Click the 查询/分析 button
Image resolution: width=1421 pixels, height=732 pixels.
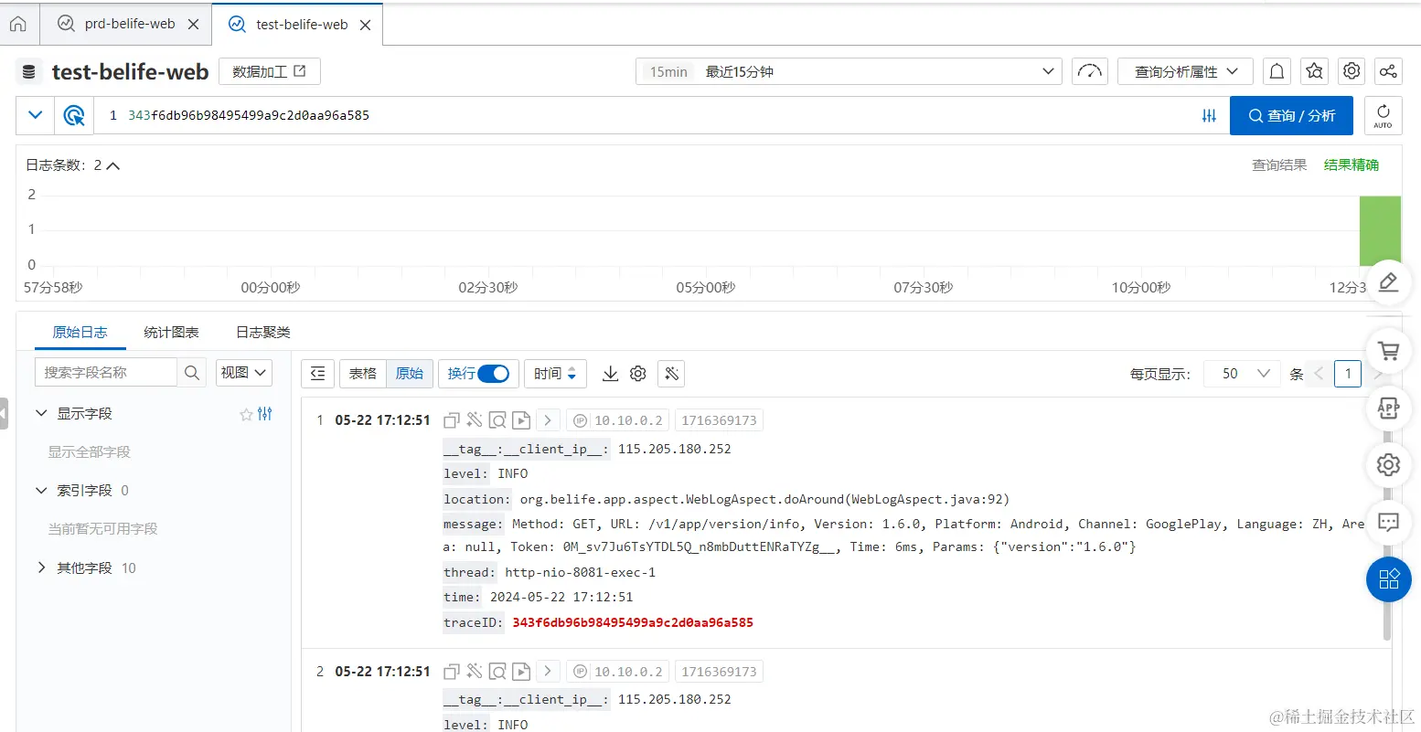click(1291, 115)
